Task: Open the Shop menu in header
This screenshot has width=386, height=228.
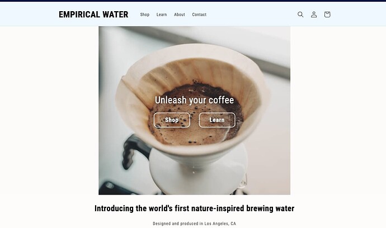Action: click(145, 15)
